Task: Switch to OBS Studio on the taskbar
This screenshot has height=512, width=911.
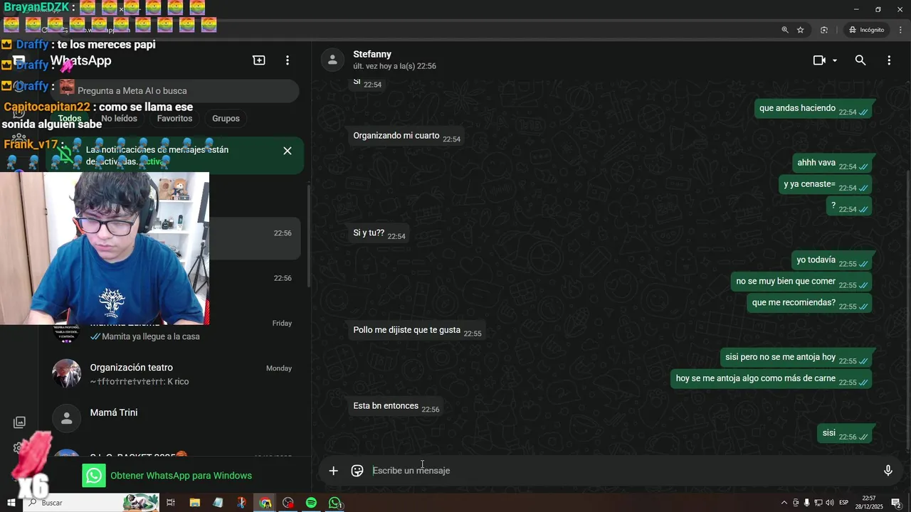Action: point(288,503)
